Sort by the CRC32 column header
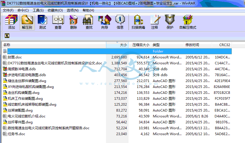245x143 pixels. pyautogui.click(x=222, y=45)
